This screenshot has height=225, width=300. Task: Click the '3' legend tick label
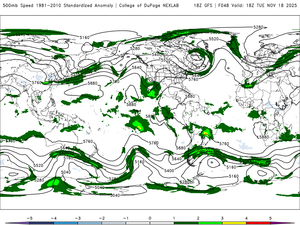(222, 218)
